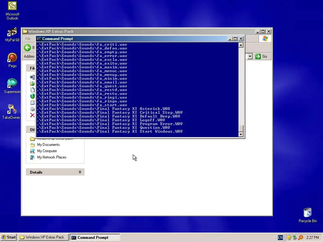Click the Final Fantasy XI Asterisk.WAV line
The image size is (323, 242).
pos(103,109)
